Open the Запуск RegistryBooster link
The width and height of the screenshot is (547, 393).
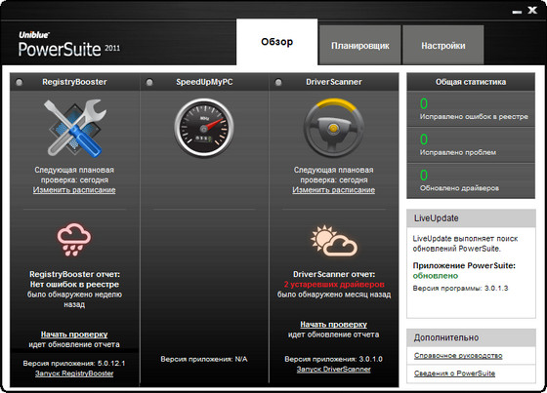[74, 373]
